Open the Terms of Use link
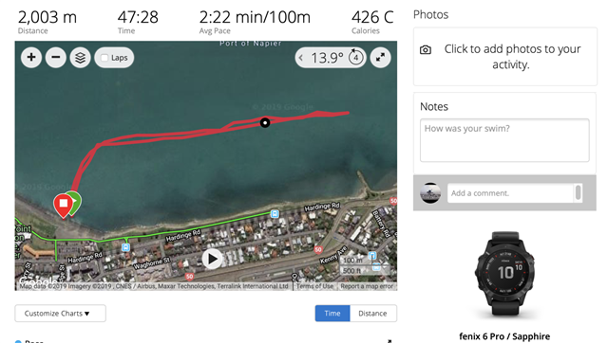Viewport: 608px width, 343px height. tap(314, 286)
